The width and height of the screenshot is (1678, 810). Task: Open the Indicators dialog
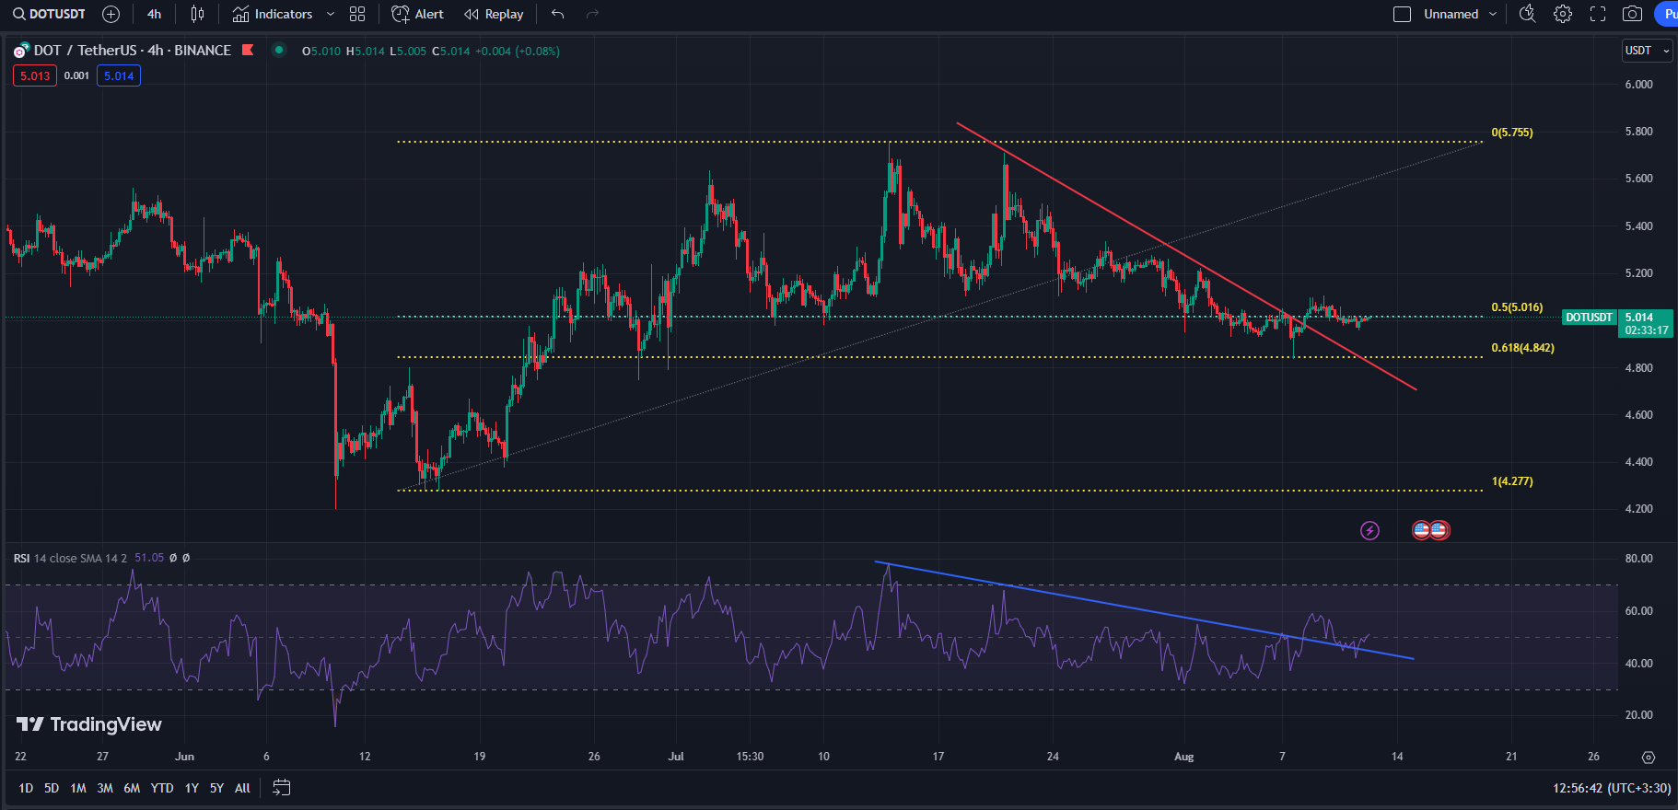coord(273,14)
